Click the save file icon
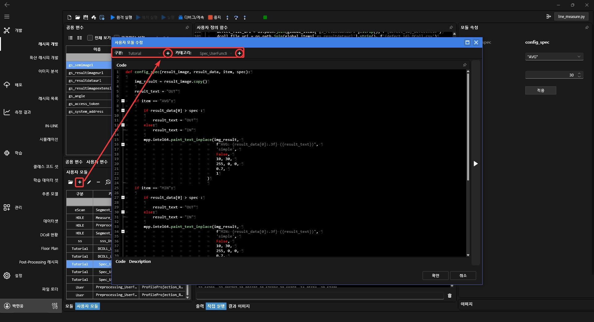Viewport: 594px width, 322px height. 86,17
